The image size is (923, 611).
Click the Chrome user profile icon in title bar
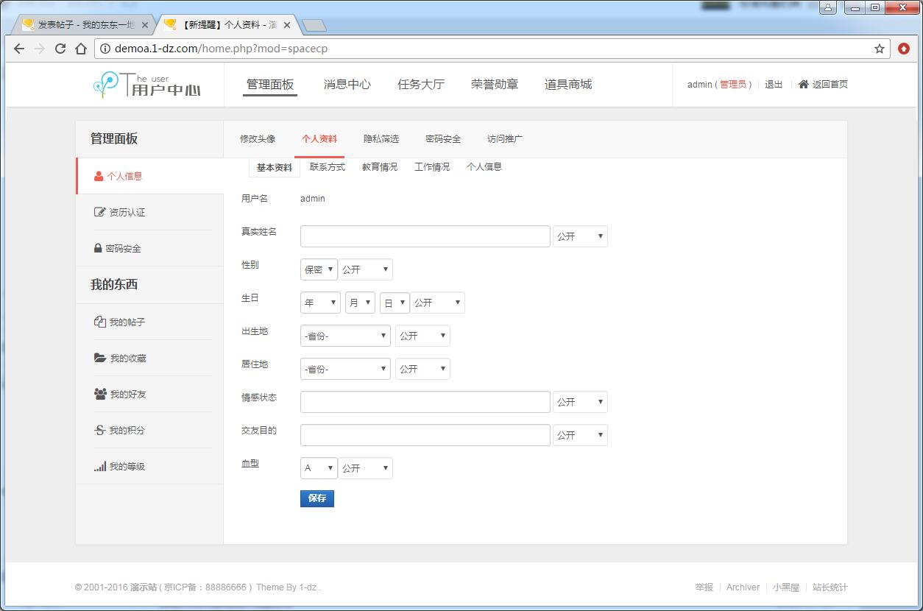point(829,7)
